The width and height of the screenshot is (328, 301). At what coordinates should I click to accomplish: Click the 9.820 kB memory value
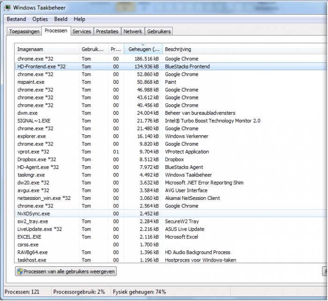click(149, 144)
